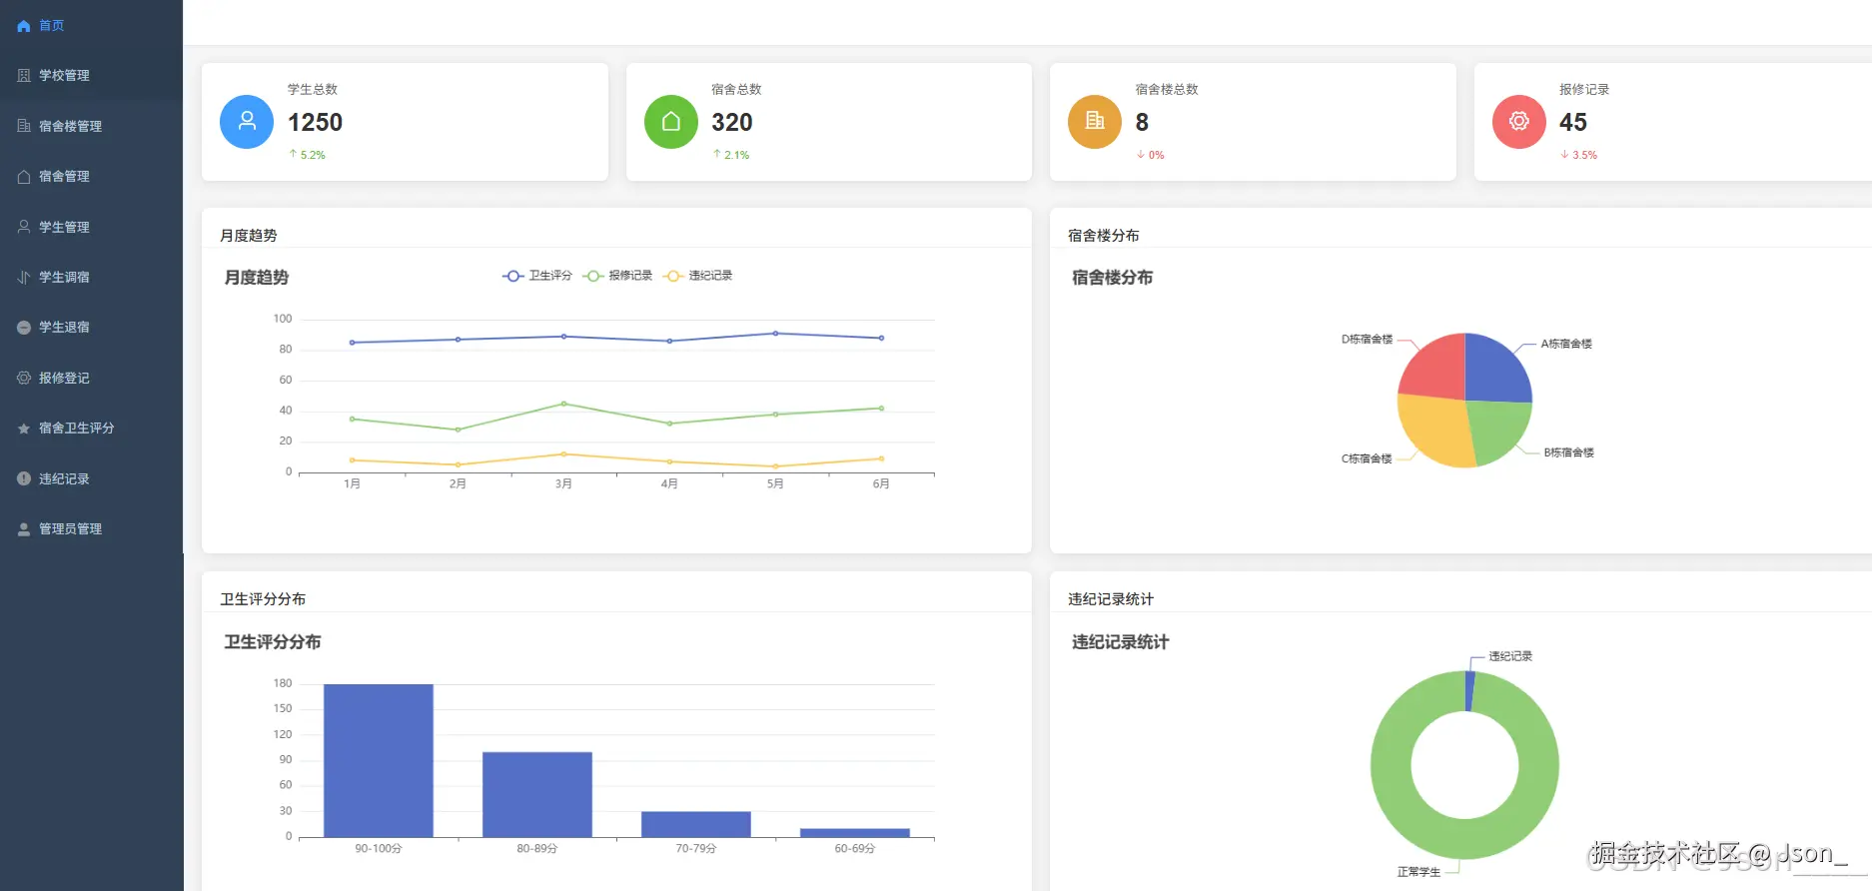Click the orange dormitory building icon

pos(1095,122)
